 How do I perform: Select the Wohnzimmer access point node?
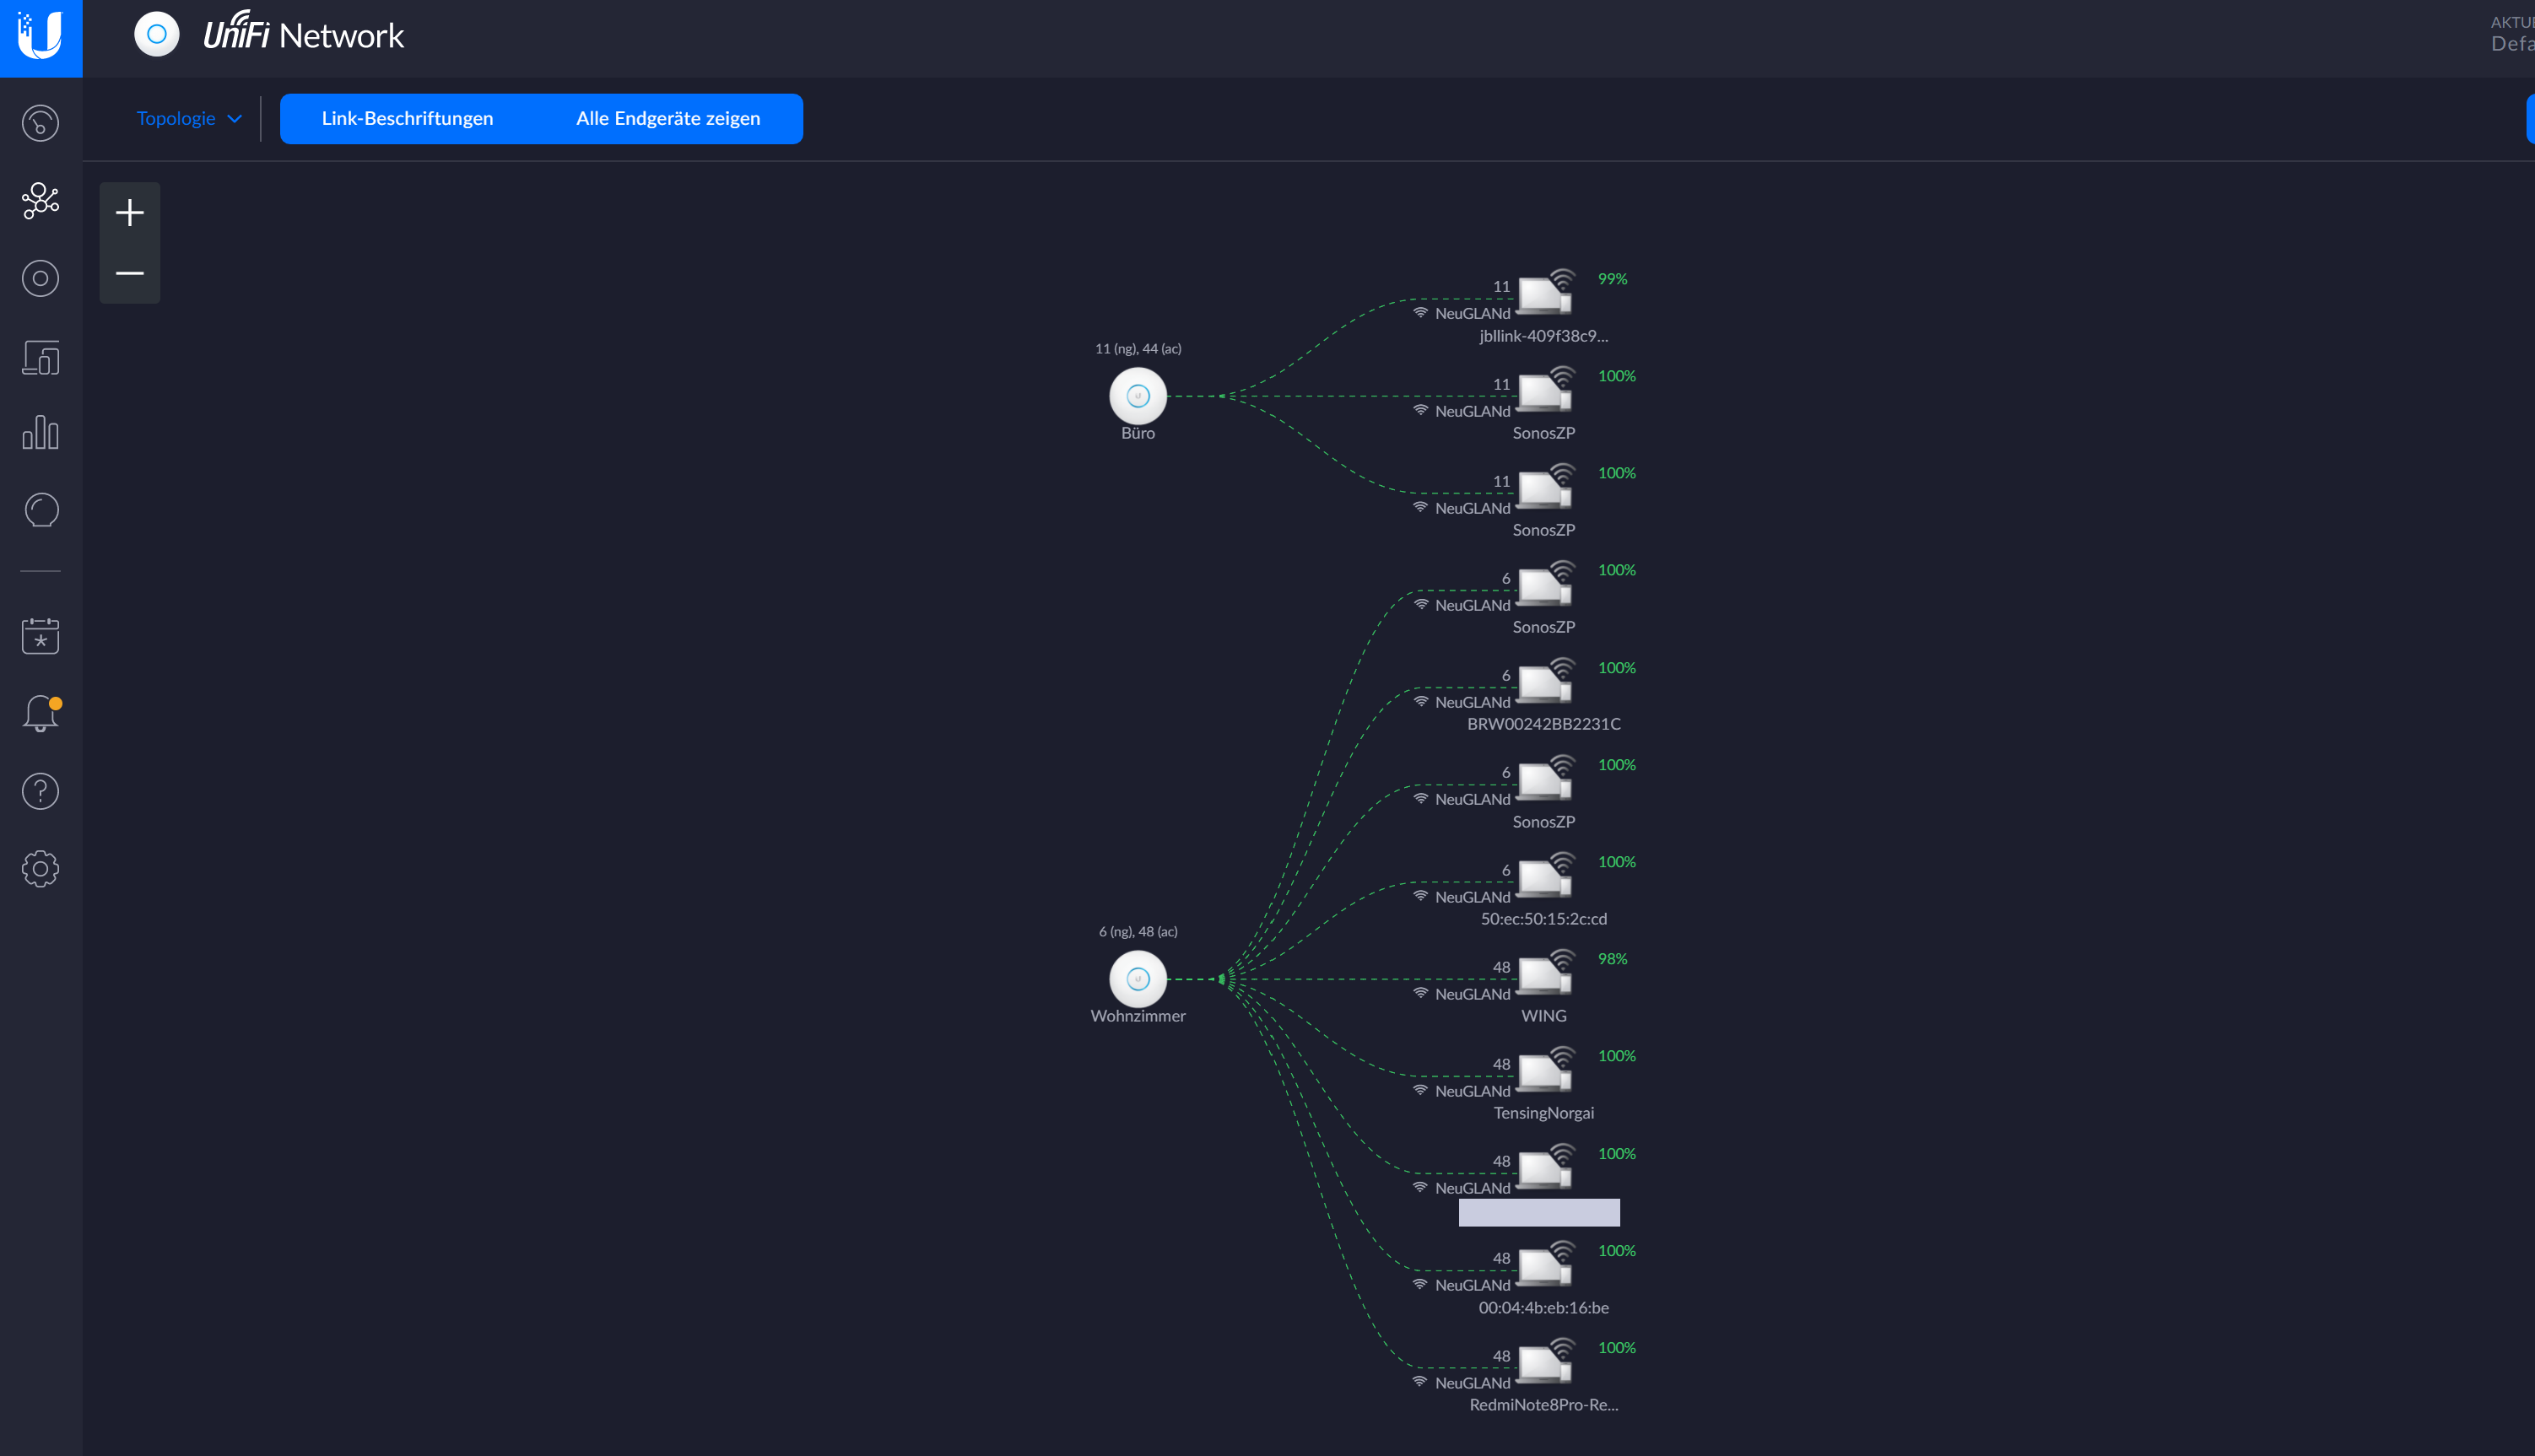[x=1138, y=979]
